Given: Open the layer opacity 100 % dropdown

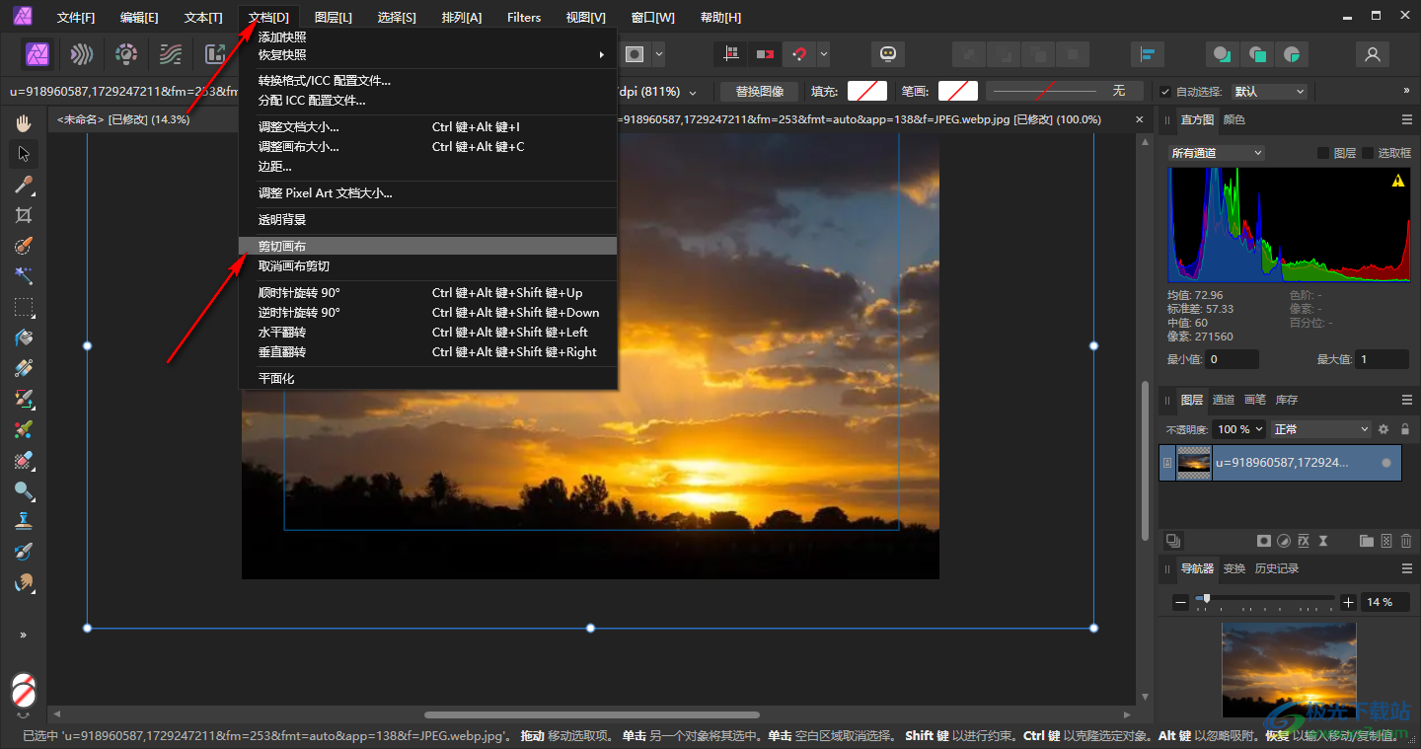Looking at the screenshot, I should (x=1238, y=429).
